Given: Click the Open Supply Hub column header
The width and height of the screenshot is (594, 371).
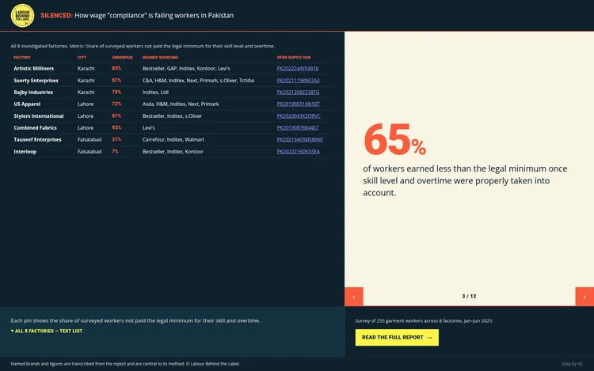Looking at the screenshot, I should pos(294,58).
